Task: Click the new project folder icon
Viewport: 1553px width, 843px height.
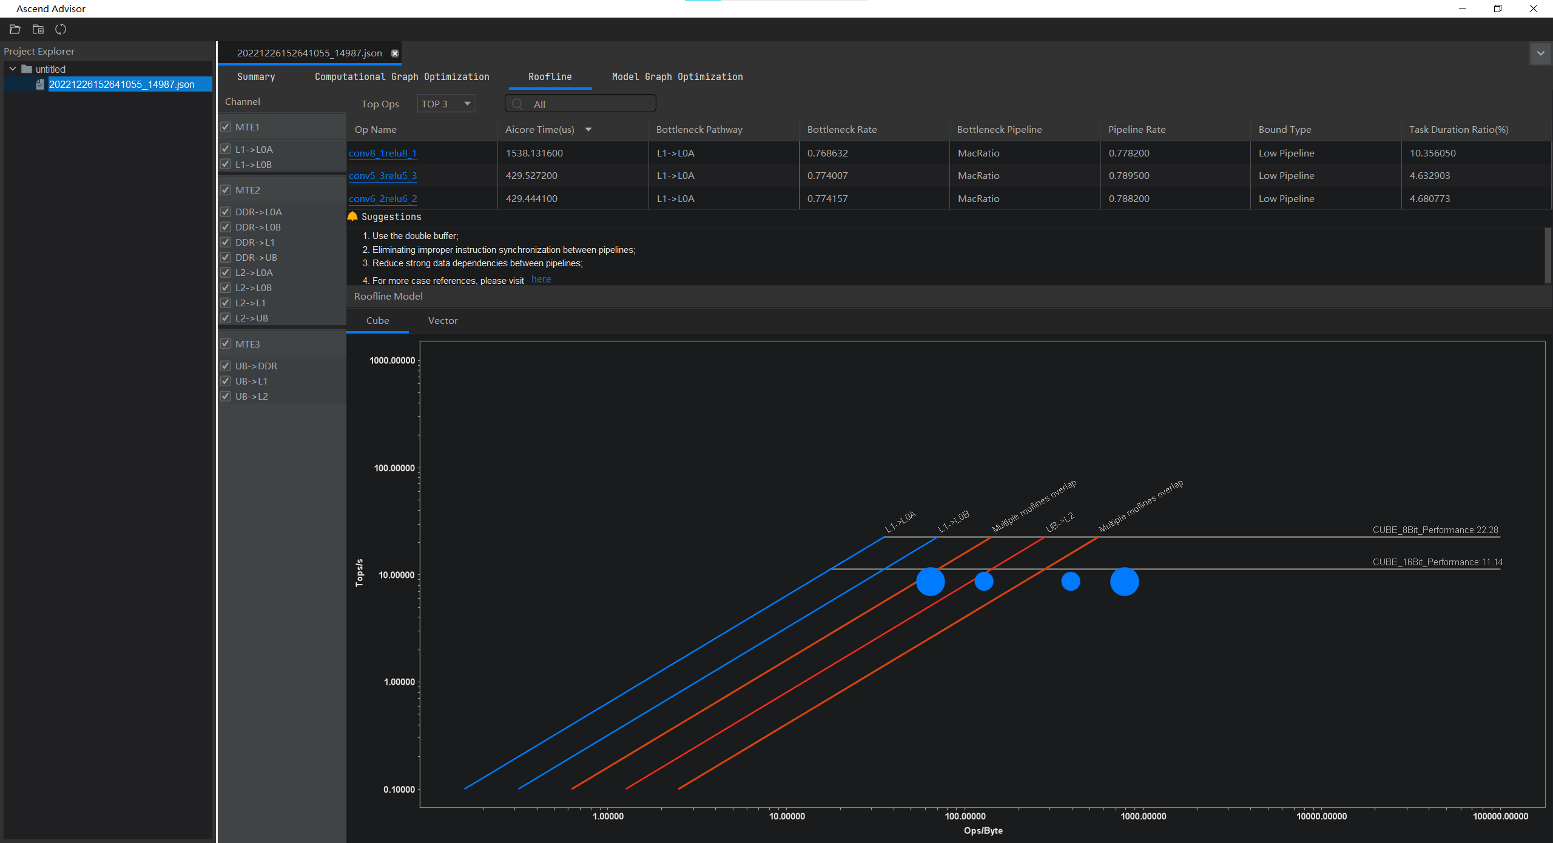Action: (38, 29)
